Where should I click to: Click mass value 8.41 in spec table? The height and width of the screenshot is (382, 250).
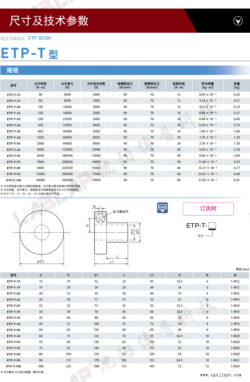point(237,180)
